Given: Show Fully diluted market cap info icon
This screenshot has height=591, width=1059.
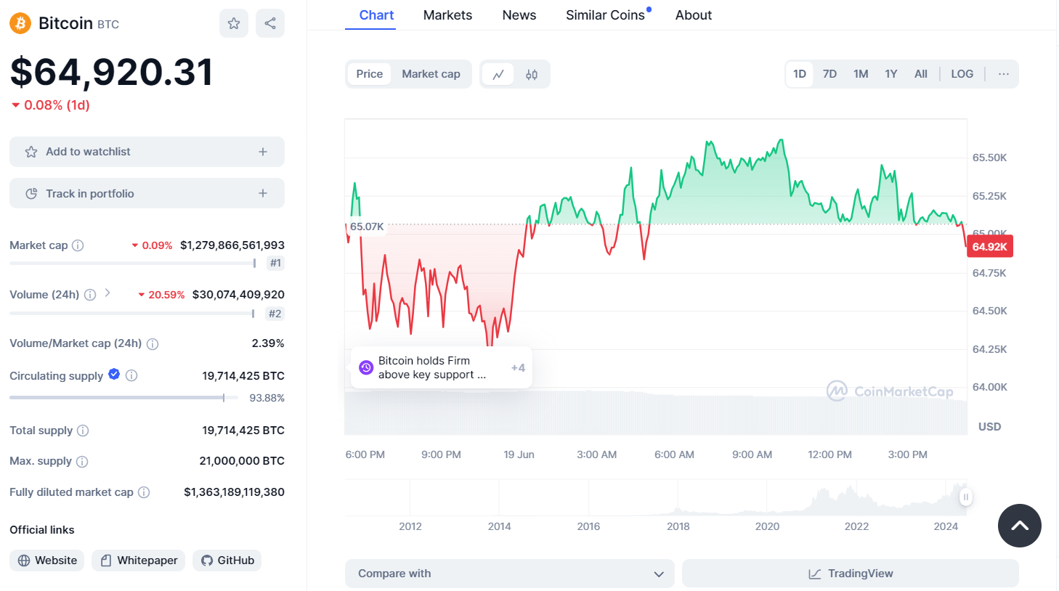Looking at the screenshot, I should click(x=144, y=492).
